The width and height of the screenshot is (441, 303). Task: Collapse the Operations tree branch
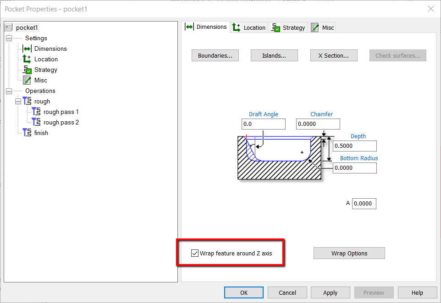[x=9, y=91]
